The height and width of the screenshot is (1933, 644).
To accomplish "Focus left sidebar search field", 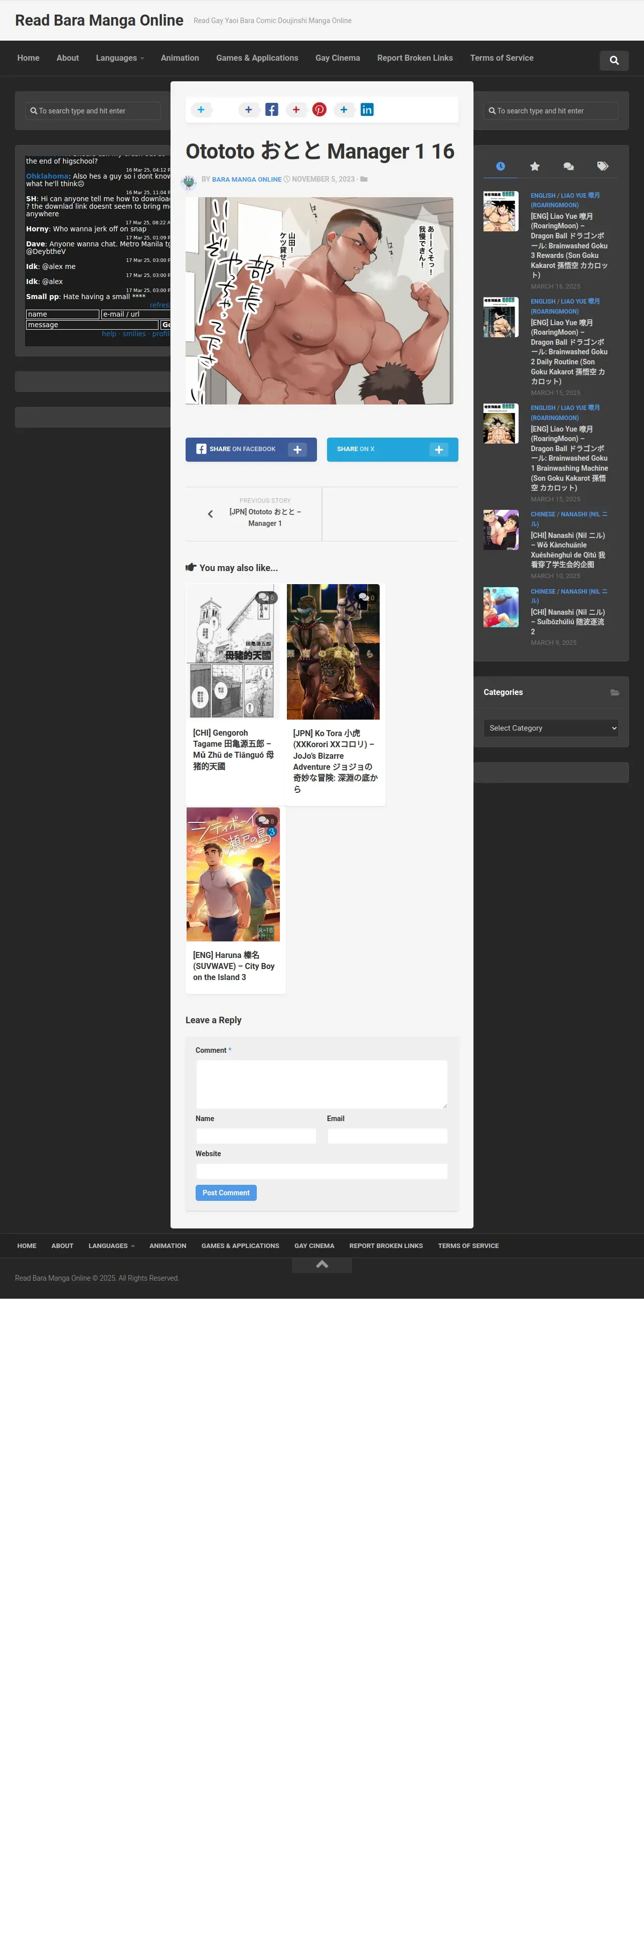I will point(93,111).
